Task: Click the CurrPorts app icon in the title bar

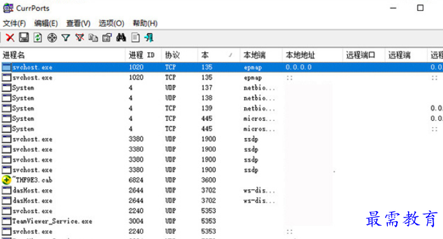Action: point(8,8)
